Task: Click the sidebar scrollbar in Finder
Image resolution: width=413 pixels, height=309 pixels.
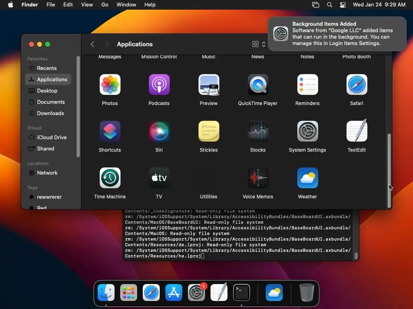Action: [x=78, y=106]
